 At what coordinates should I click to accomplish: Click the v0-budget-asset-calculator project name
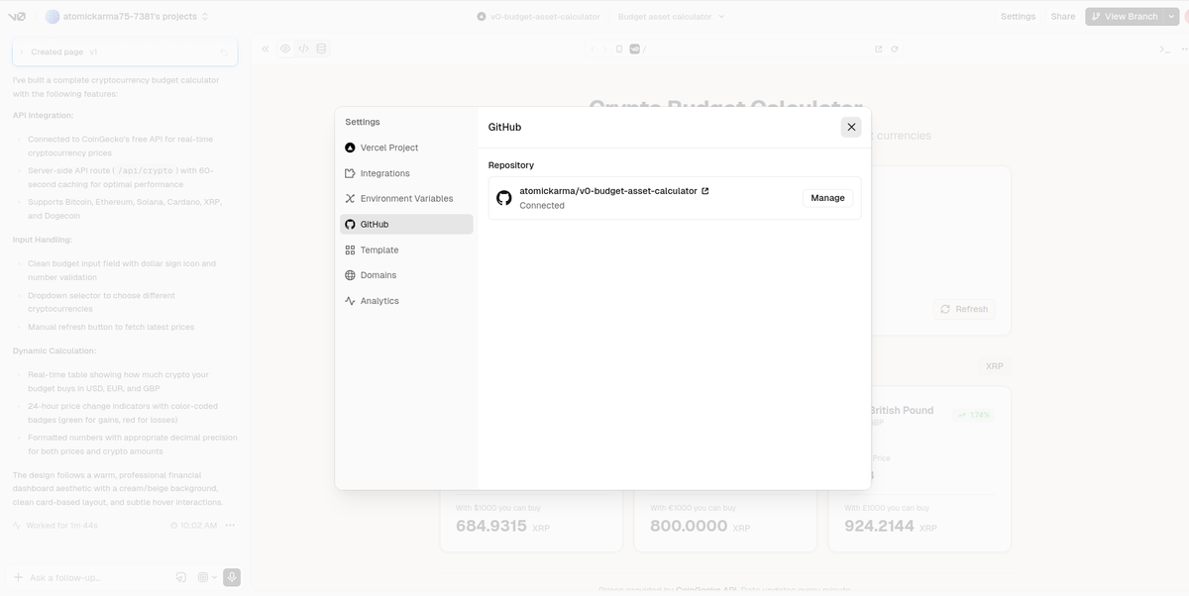(x=545, y=17)
